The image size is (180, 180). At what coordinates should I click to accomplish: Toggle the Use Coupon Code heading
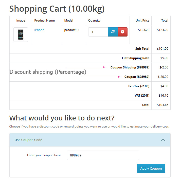tap(28, 140)
